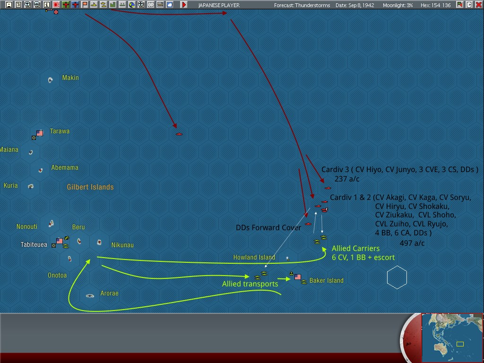Viewport: 484px width, 363px height.
Task: Select the DDs Forward Cover red ship
Action: point(308,224)
